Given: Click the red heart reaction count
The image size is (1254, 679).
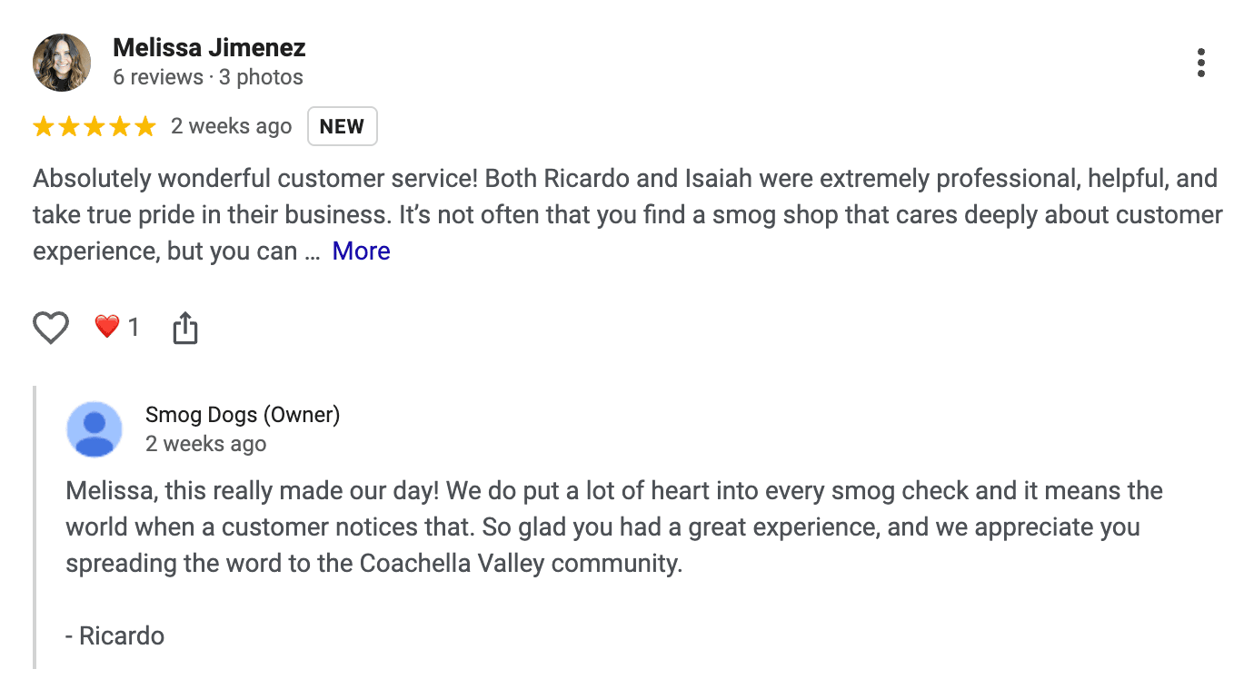Looking at the screenshot, I should (117, 327).
